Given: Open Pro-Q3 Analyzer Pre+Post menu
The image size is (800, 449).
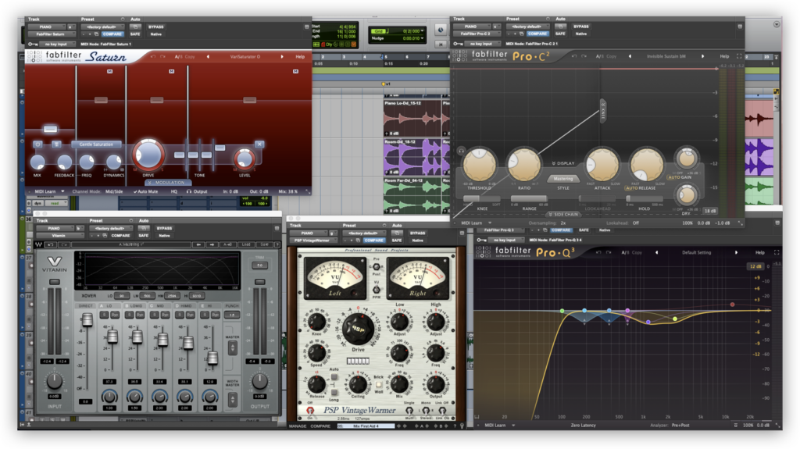Looking at the screenshot, I should 680,425.
